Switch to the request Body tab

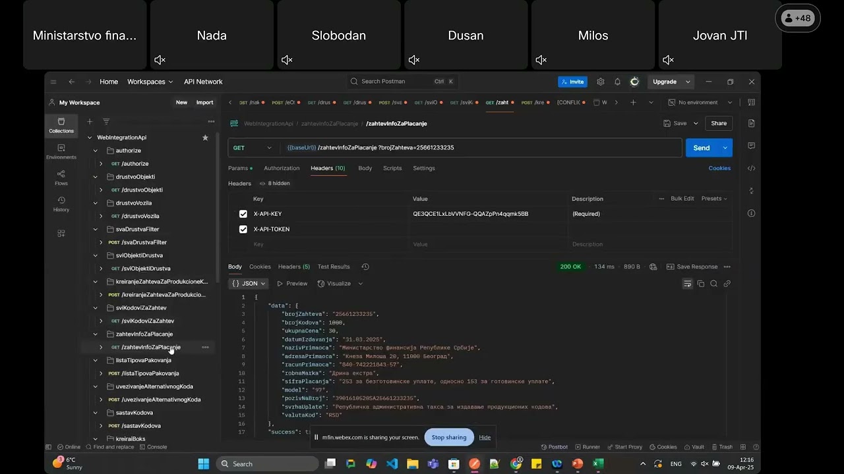[365, 169]
